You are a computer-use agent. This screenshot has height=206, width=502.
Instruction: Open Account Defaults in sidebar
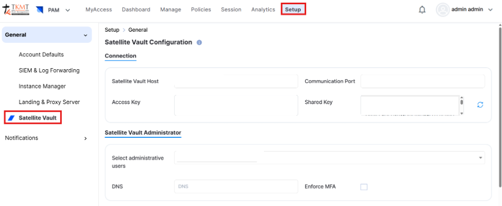pyautogui.click(x=41, y=55)
